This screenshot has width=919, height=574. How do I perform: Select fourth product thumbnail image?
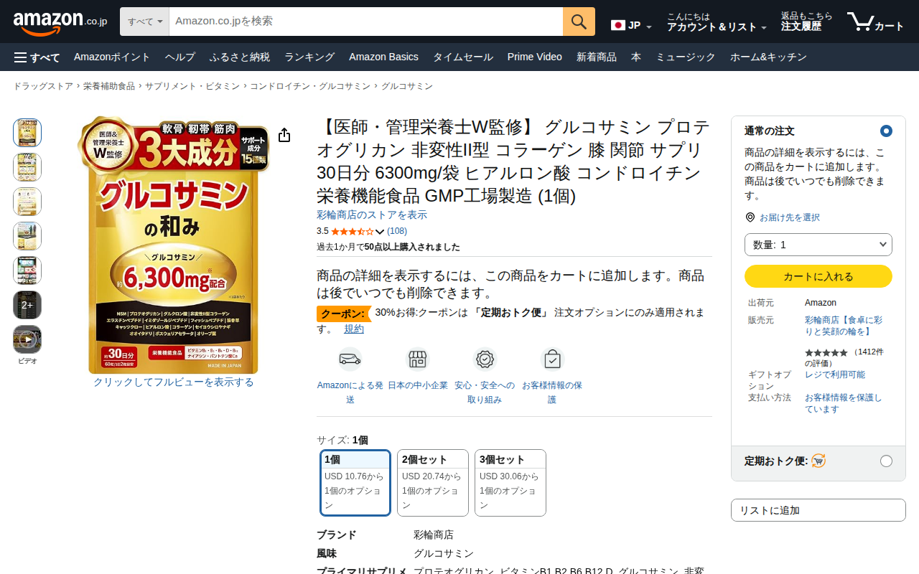click(x=27, y=236)
